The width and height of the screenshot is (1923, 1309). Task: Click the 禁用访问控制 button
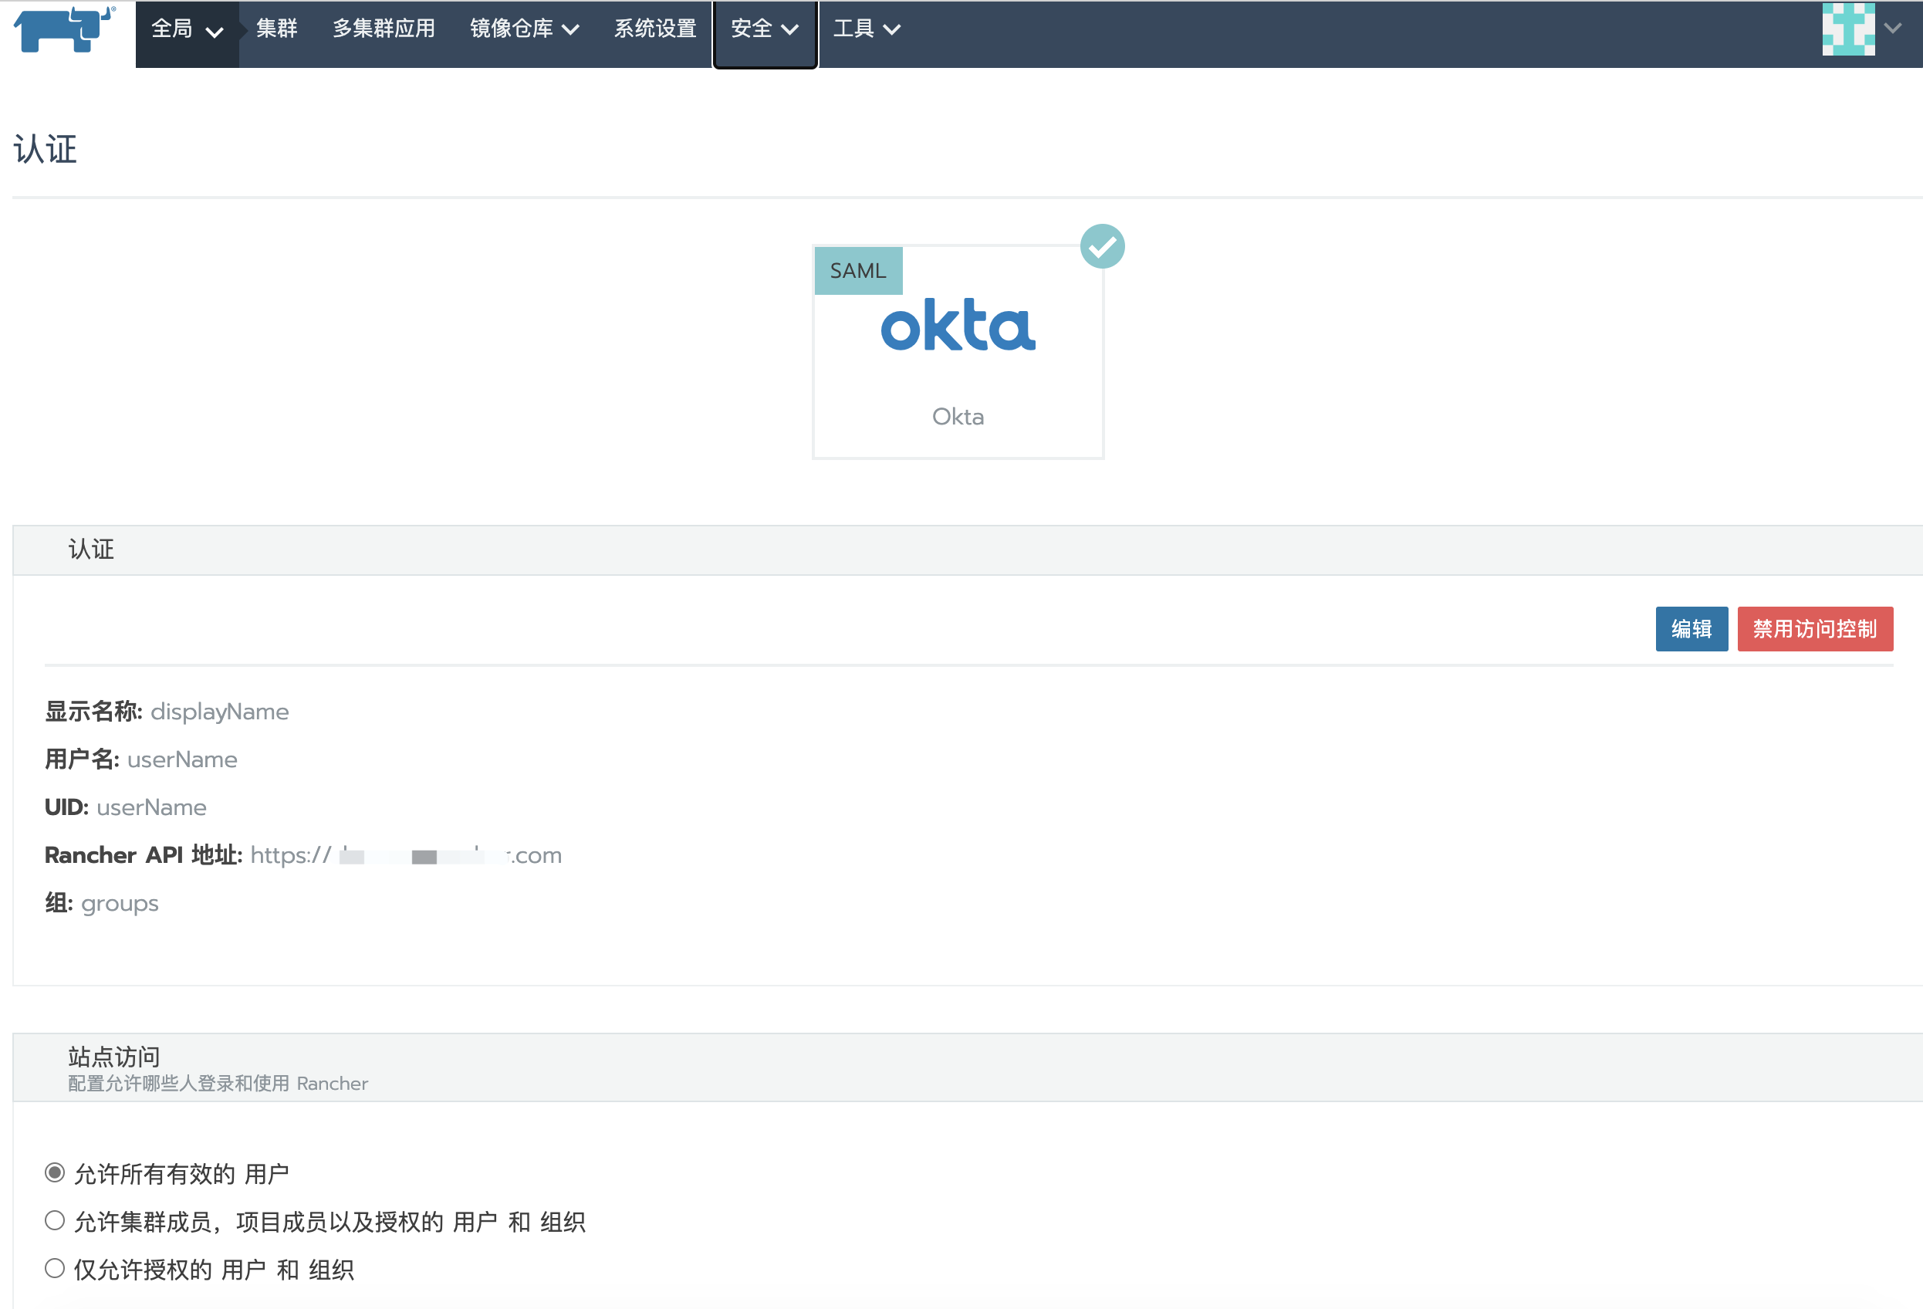click(x=1815, y=629)
